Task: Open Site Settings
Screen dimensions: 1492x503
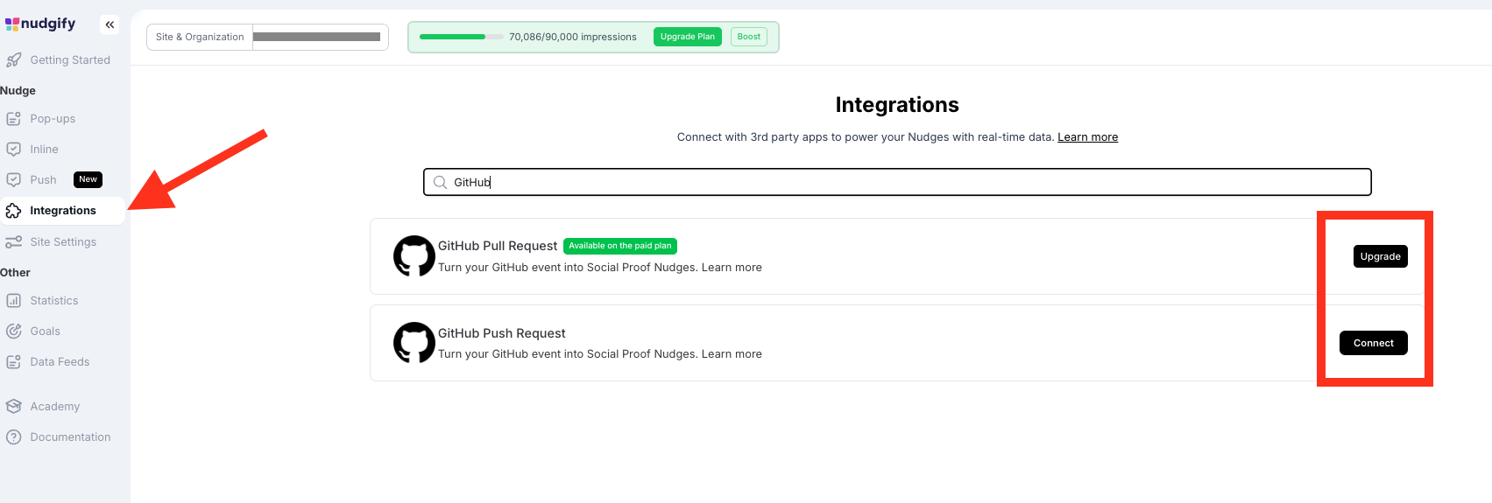Action: [63, 241]
